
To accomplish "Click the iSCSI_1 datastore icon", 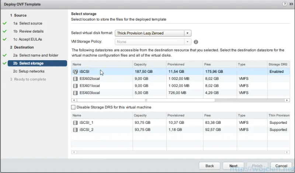I will (x=75, y=123).
